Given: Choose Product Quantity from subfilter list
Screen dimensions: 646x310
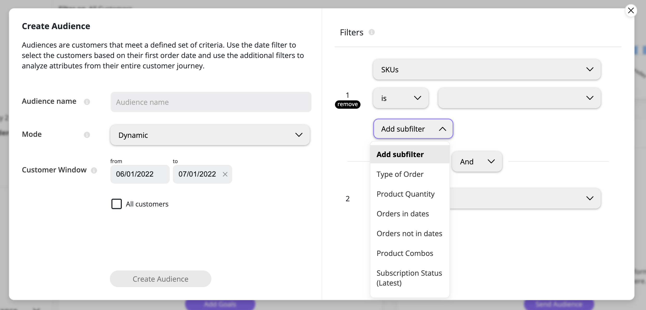Looking at the screenshot, I should point(406,194).
